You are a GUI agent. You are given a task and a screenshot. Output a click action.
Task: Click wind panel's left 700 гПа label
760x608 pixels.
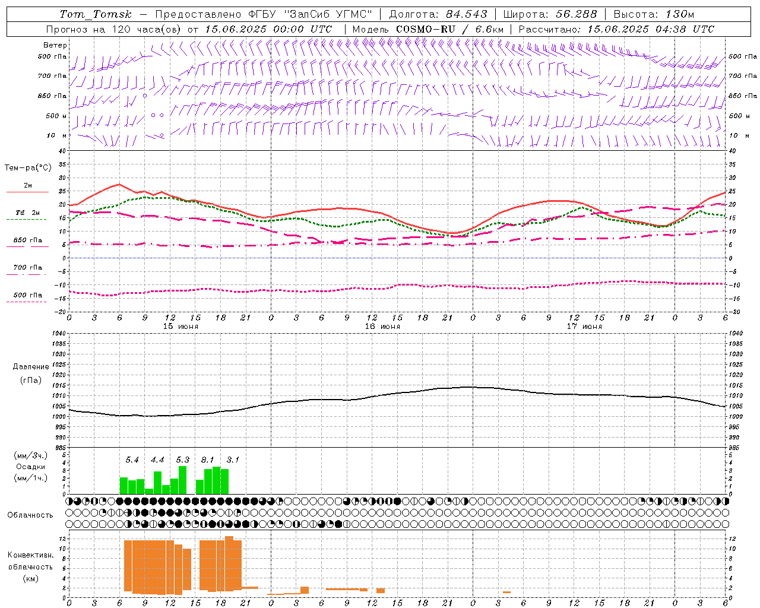(x=52, y=76)
